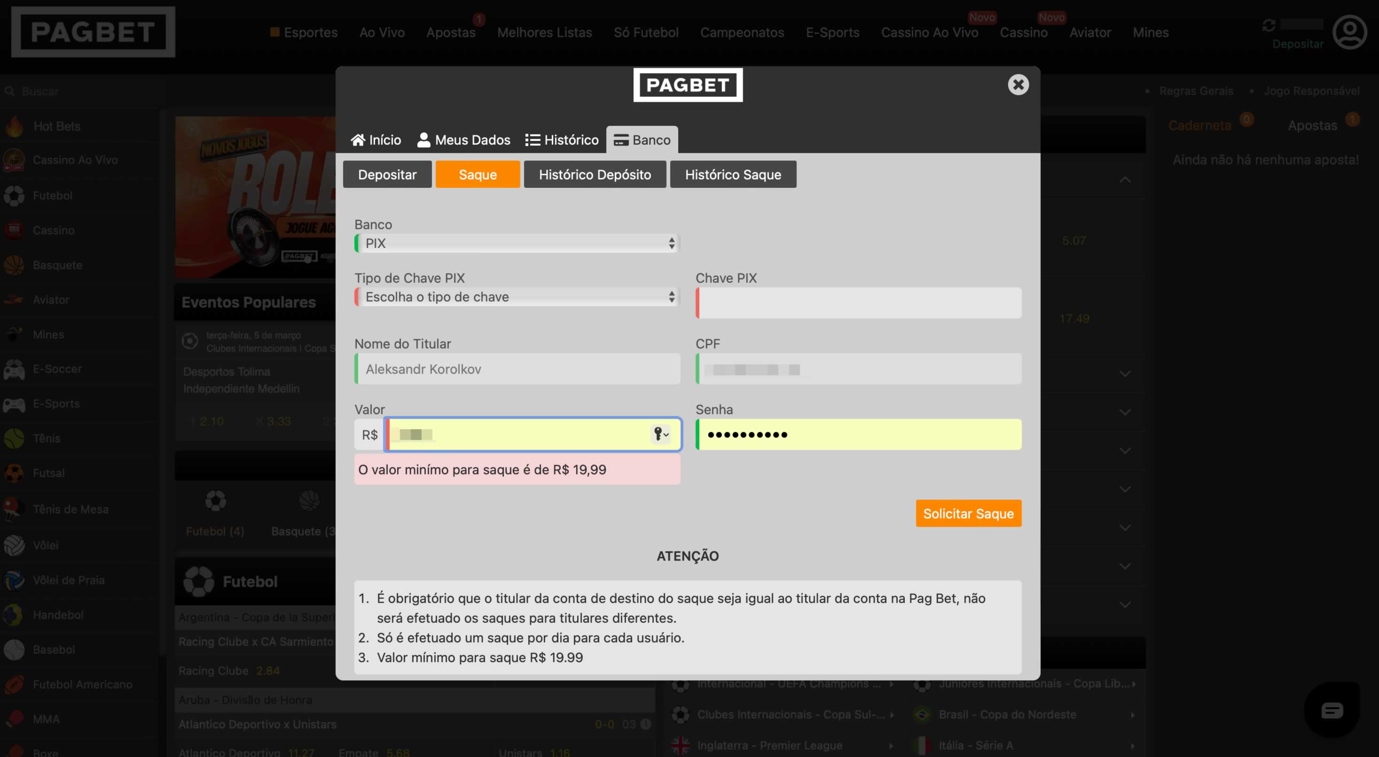Image resolution: width=1379 pixels, height=757 pixels.
Task: Open Melhores Listas in navigation
Action: point(544,32)
